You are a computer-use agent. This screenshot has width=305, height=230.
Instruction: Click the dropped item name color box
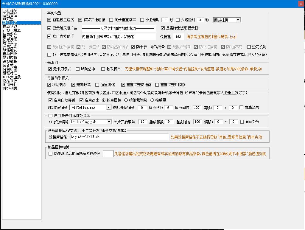pos(108,154)
